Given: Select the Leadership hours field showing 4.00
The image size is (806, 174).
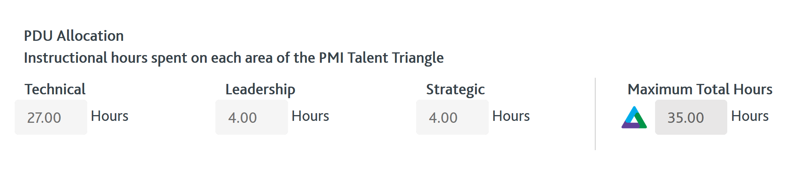Looking at the screenshot, I should click(x=251, y=117).
